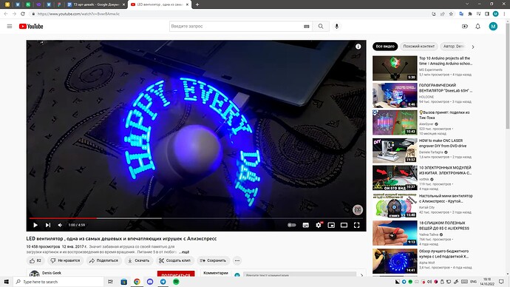Open YouTube hamburger guide menu
The width and height of the screenshot is (510, 287).
[x=10, y=27]
